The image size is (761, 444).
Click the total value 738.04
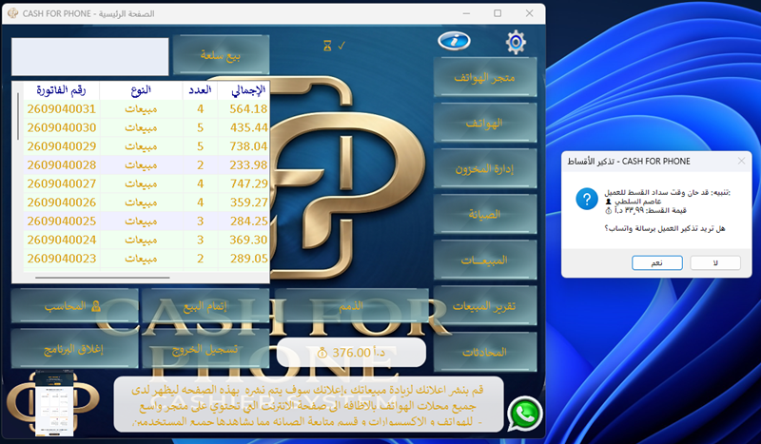tap(248, 146)
